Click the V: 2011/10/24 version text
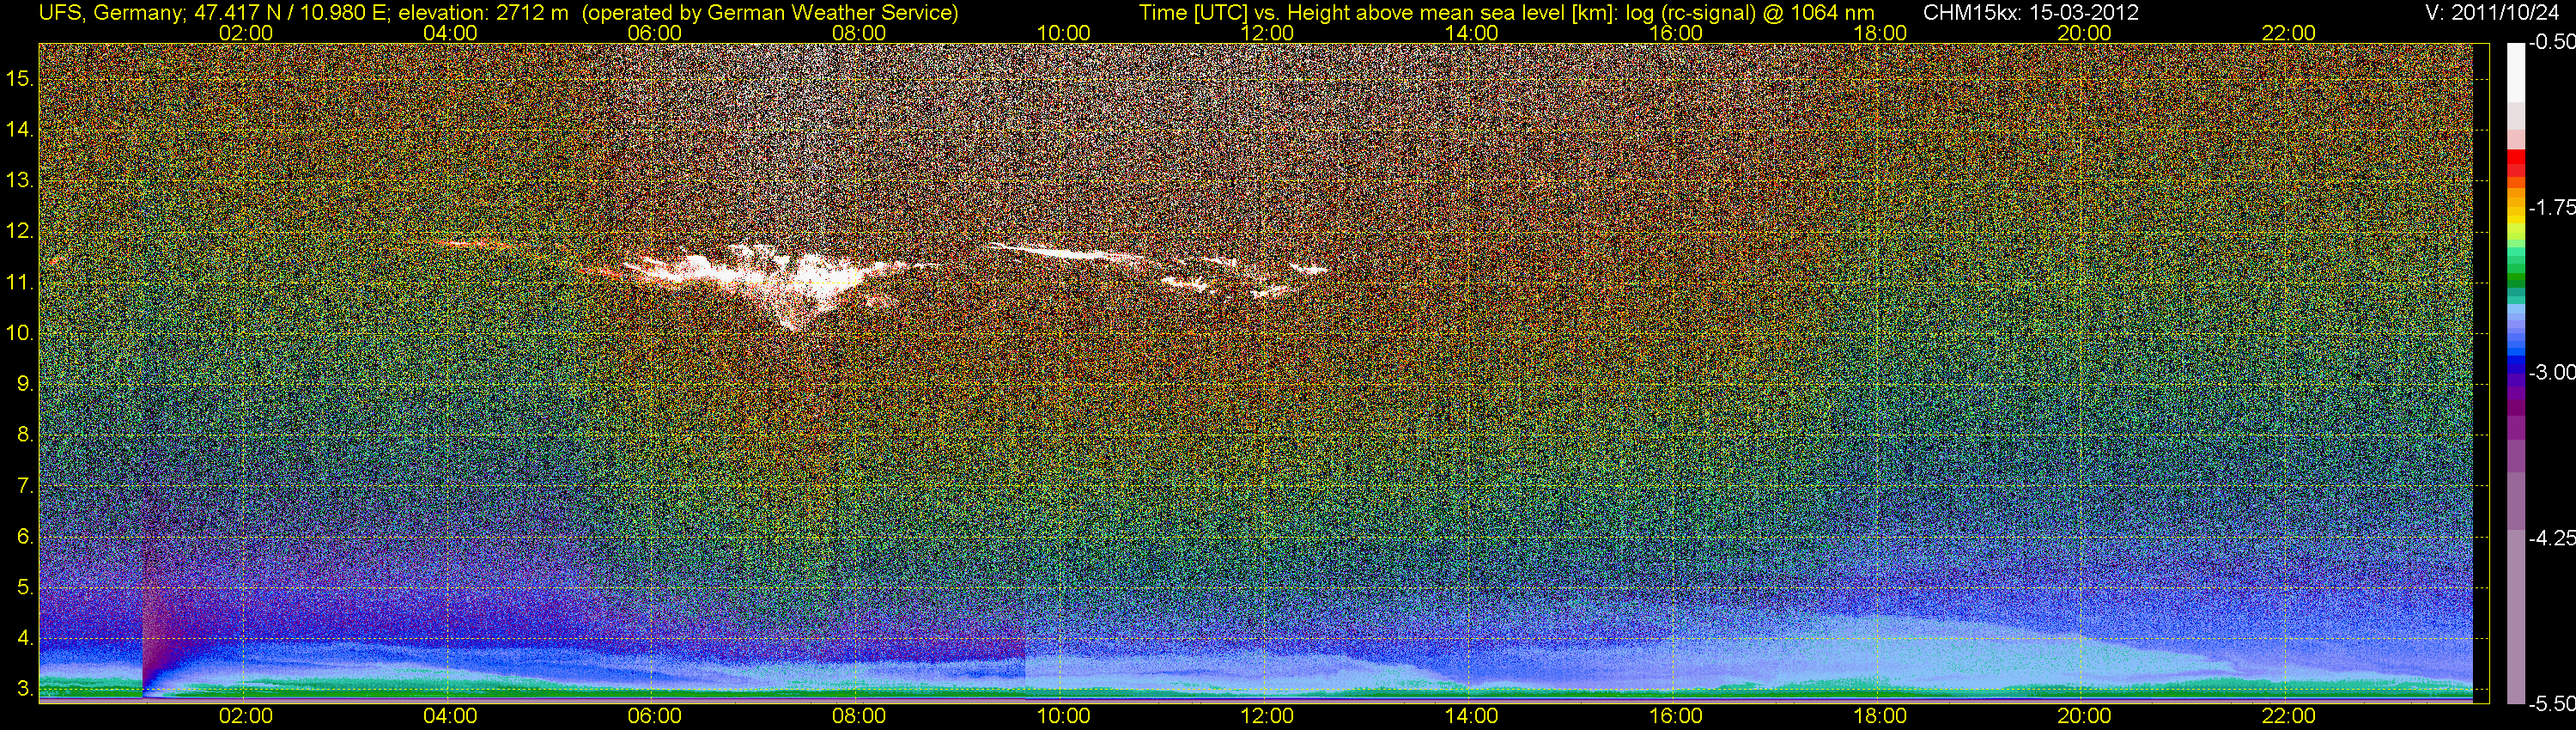This screenshot has width=2576, height=730. (2497, 13)
